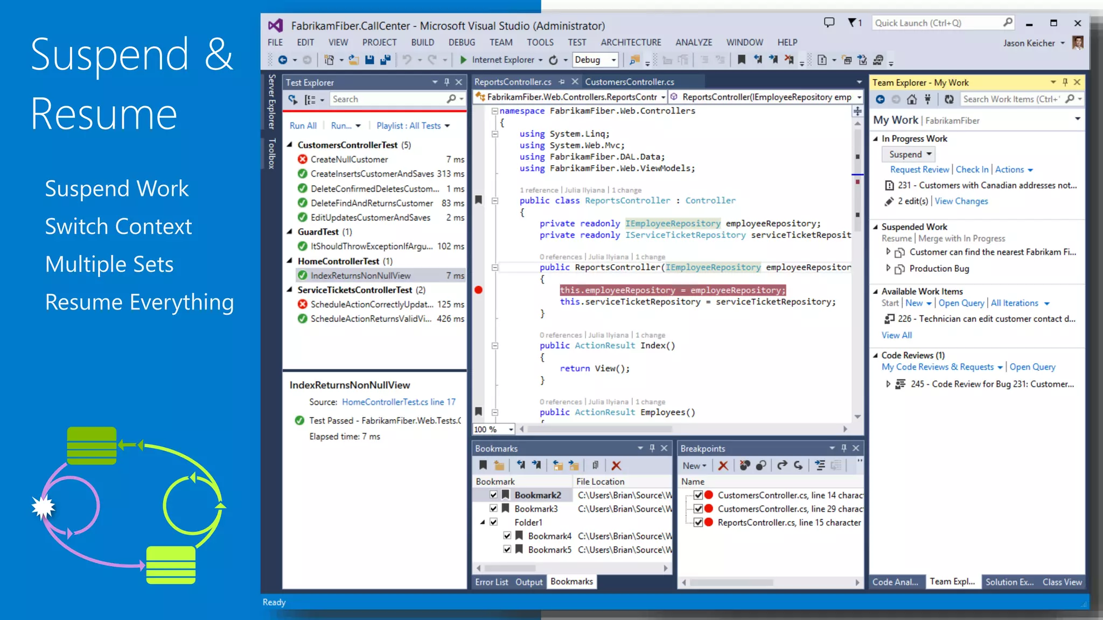Open the HomeControllerTest.cs line 17 link
The width and height of the screenshot is (1103, 620).
click(399, 401)
